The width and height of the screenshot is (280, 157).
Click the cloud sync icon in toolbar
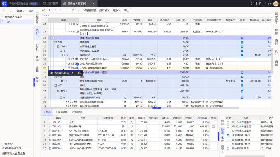pos(44,10)
